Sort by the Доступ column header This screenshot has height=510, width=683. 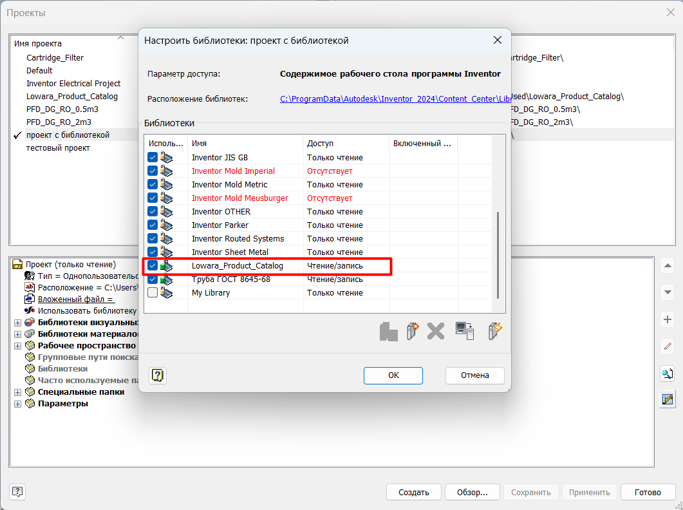[346, 143]
